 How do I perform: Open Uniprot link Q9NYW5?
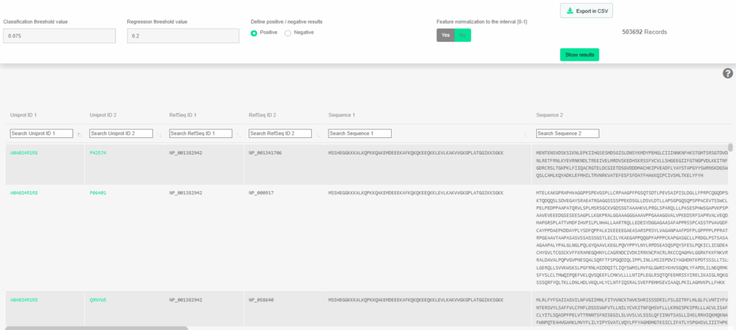(98, 298)
